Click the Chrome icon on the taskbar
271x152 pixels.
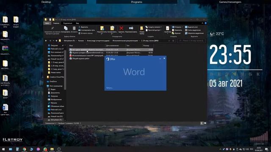pos(25,149)
